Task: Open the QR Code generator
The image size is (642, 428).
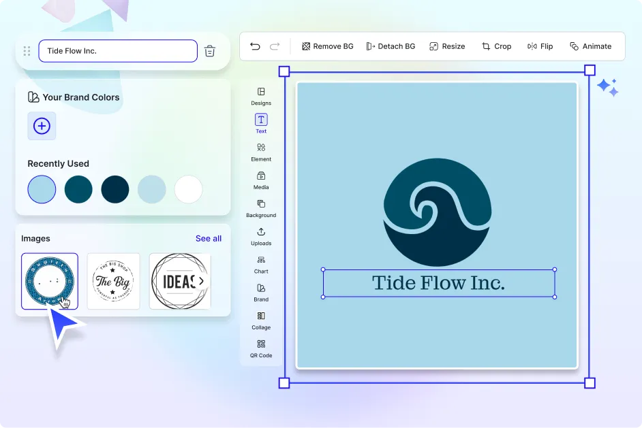Action: (x=260, y=350)
